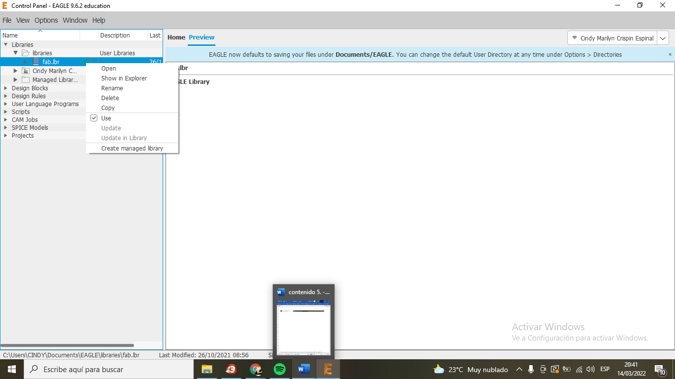Expand the Design Blocks tree node
This screenshot has width=675, height=379.
[6, 88]
